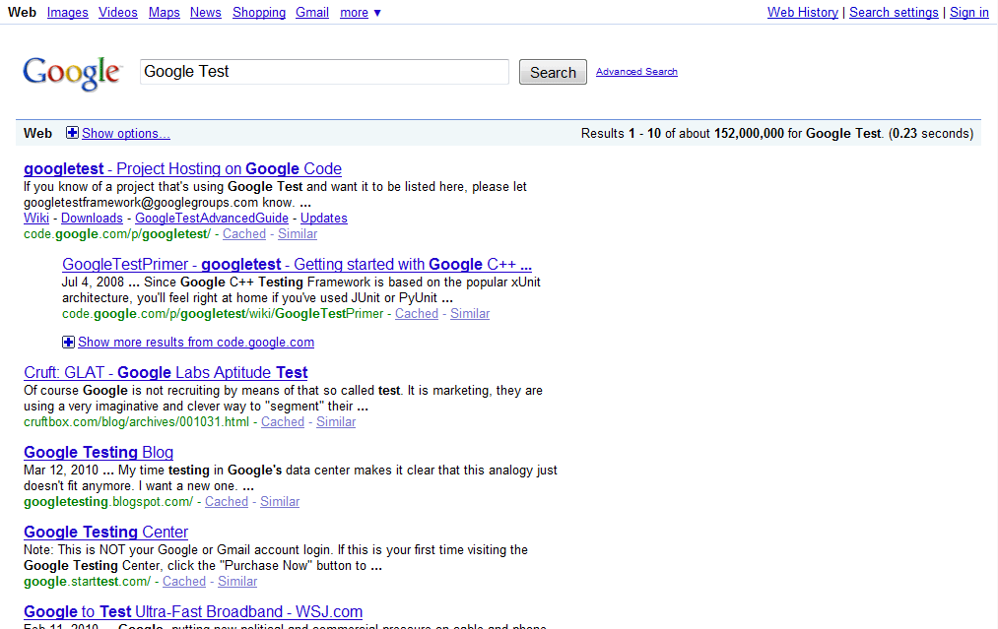998x629 pixels.
Task: Open Search settings
Action: (894, 13)
